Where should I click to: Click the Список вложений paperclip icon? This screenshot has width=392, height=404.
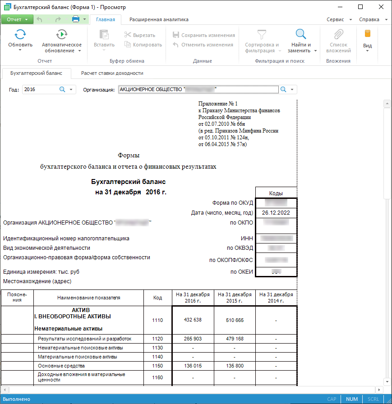[x=339, y=34]
